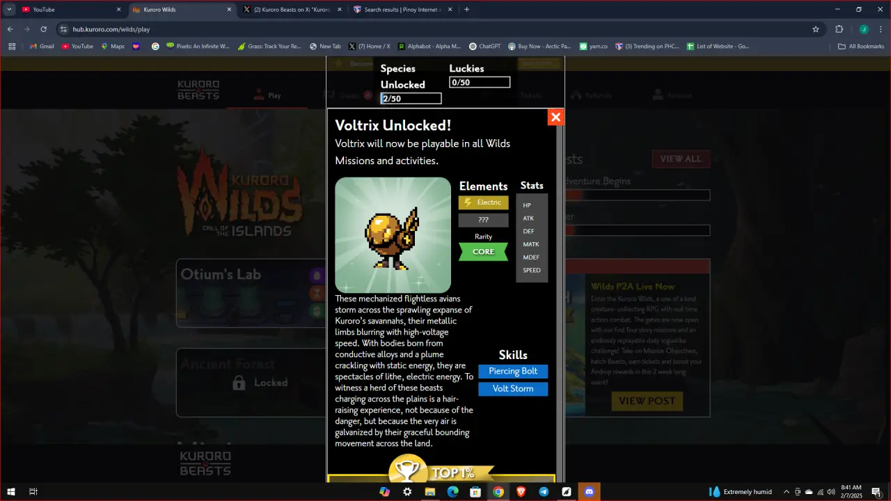Open the yarn.co bookmark

(593, 47)
